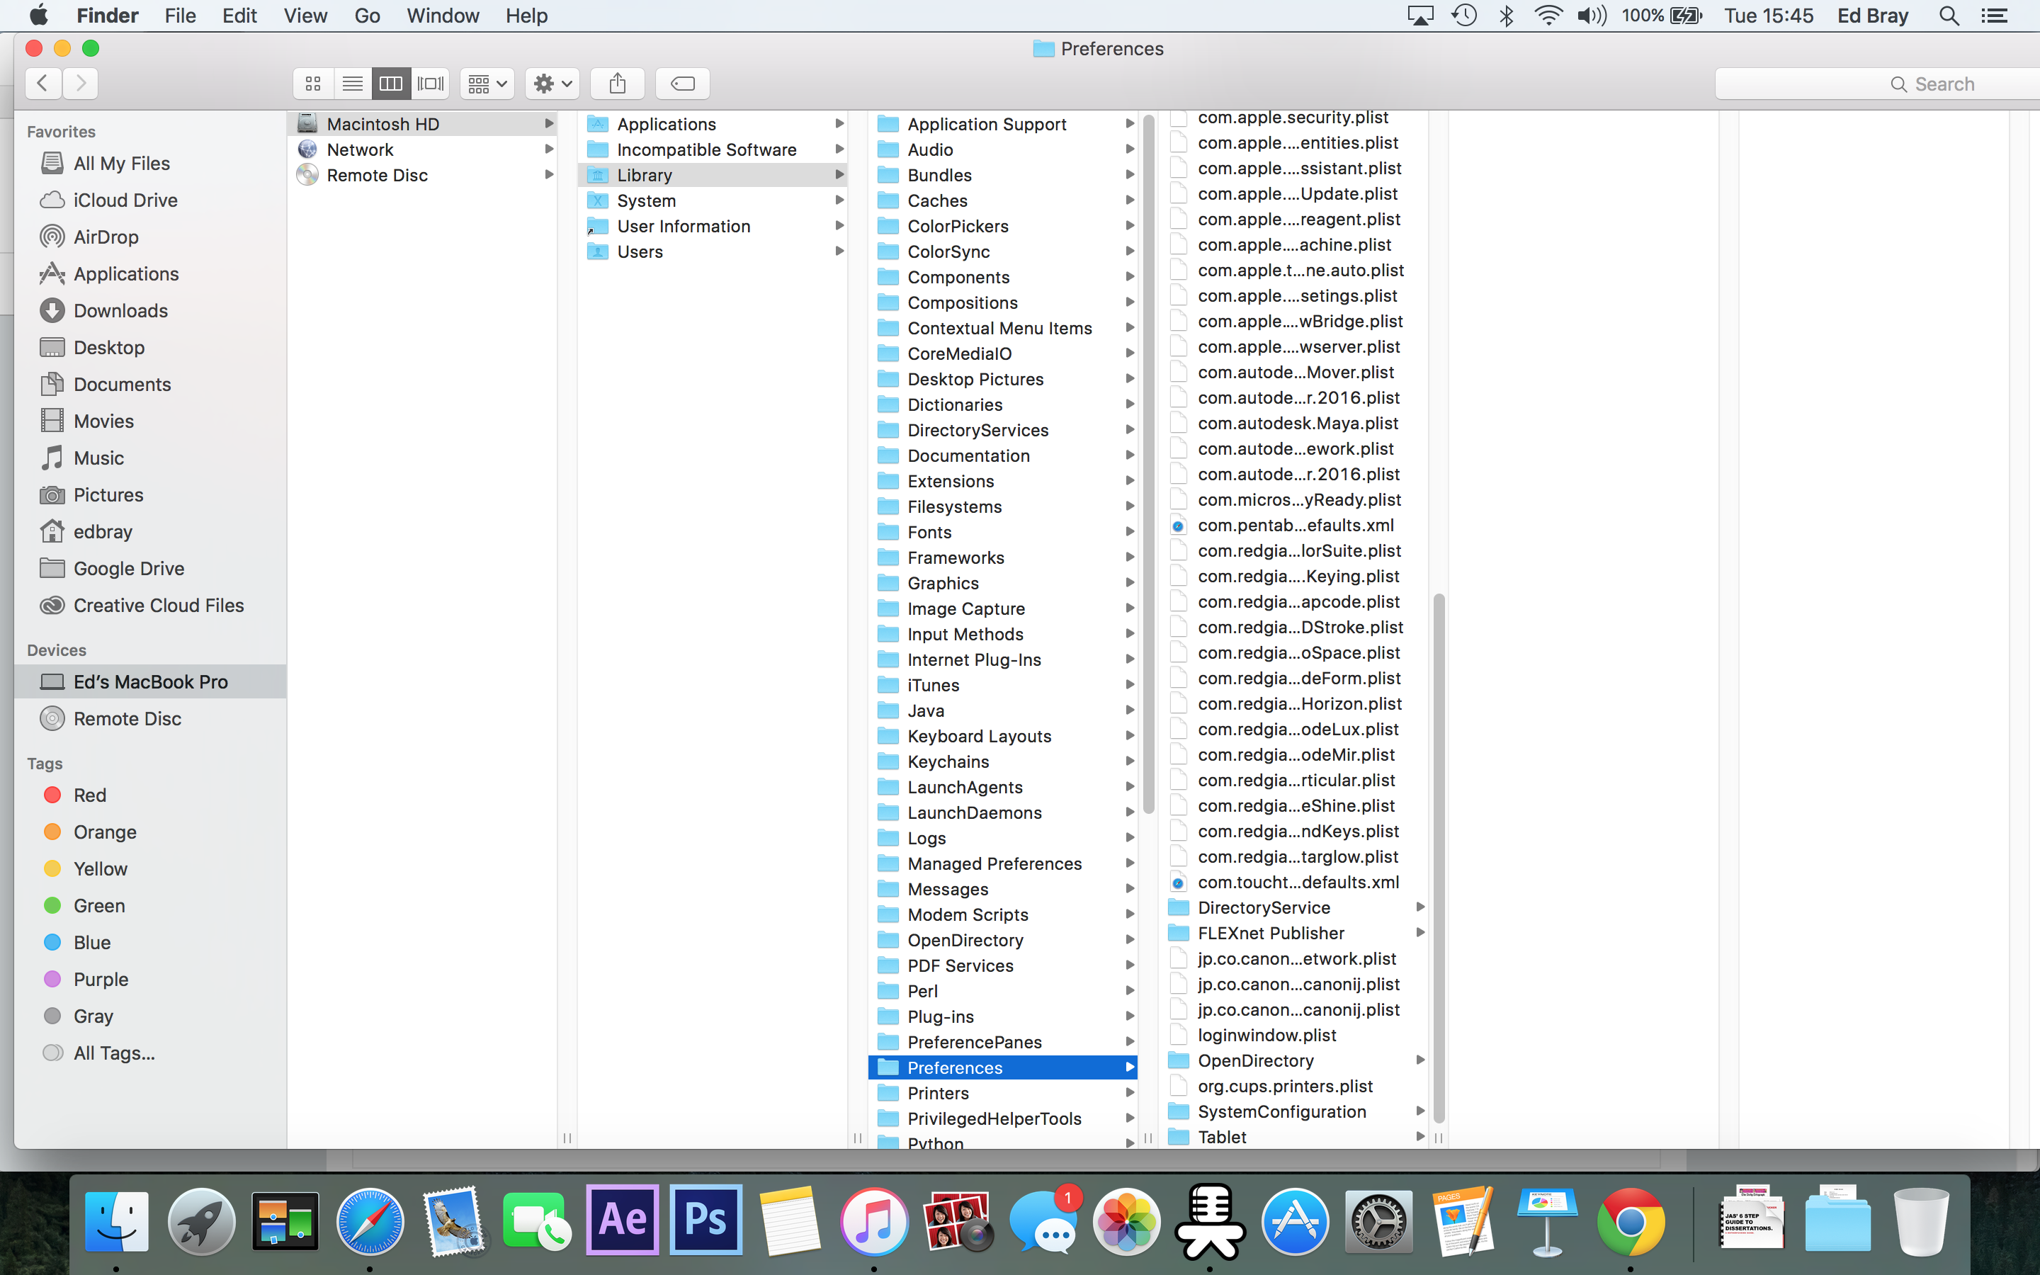The height and width of the screenshot is (1275, 2040).
Task: Open Spotlight search in menu bar
Action: pyautogui.click(x=1949, y=15)
